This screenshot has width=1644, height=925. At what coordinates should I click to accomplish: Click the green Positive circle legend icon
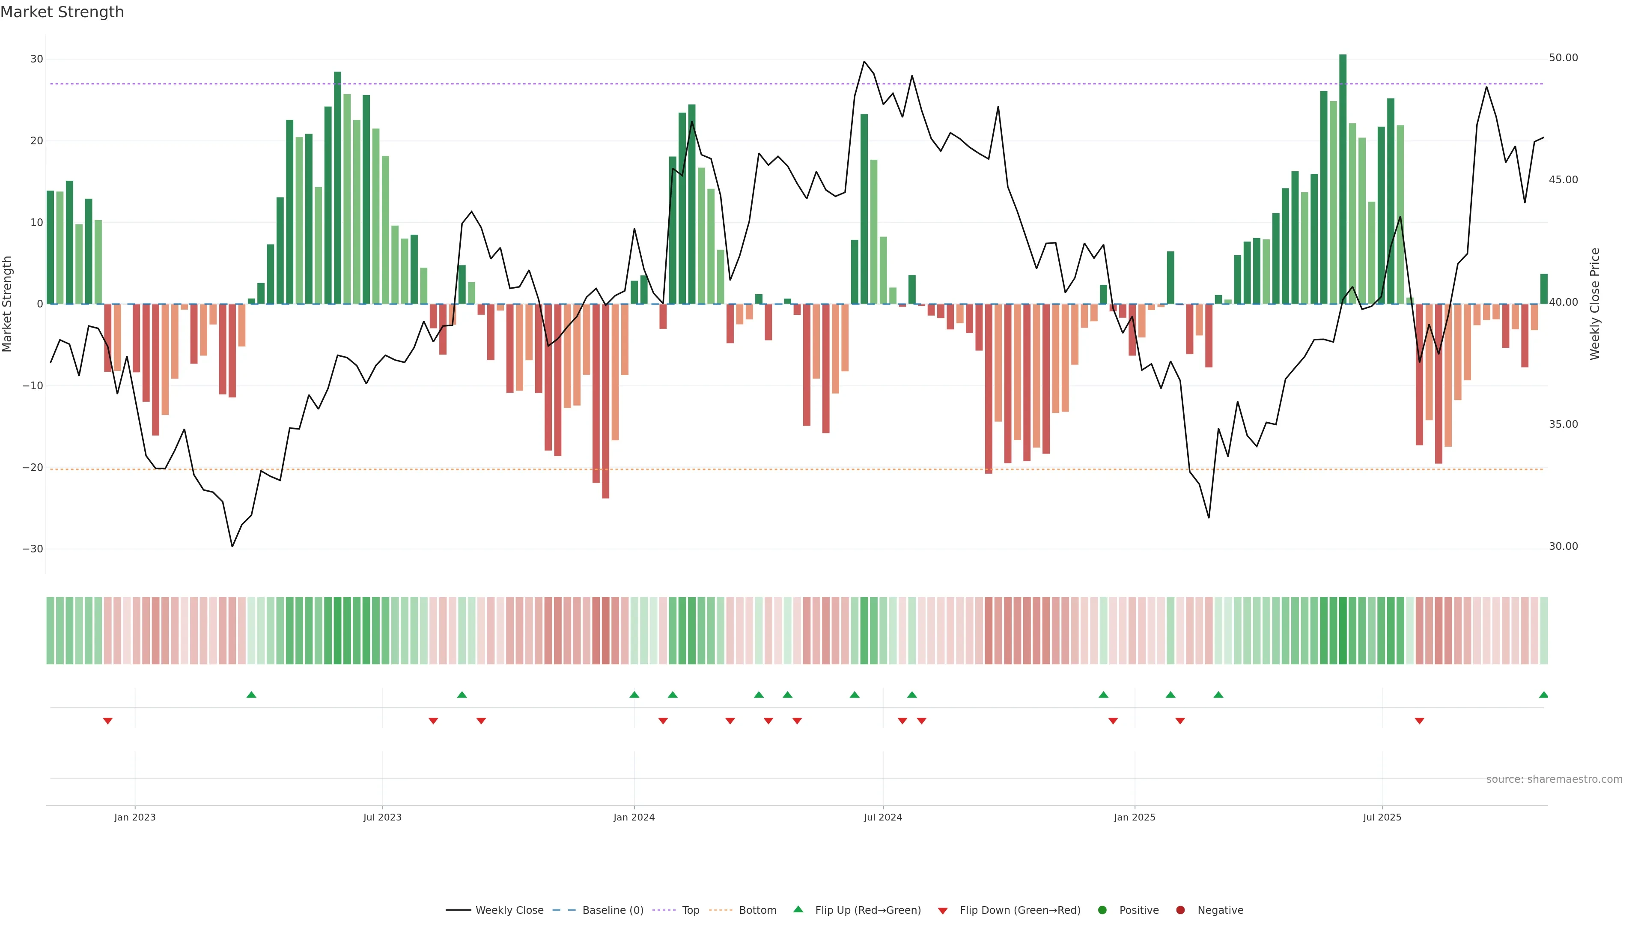1102,910
